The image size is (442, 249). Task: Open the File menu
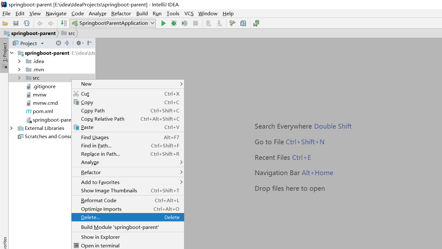6,13
